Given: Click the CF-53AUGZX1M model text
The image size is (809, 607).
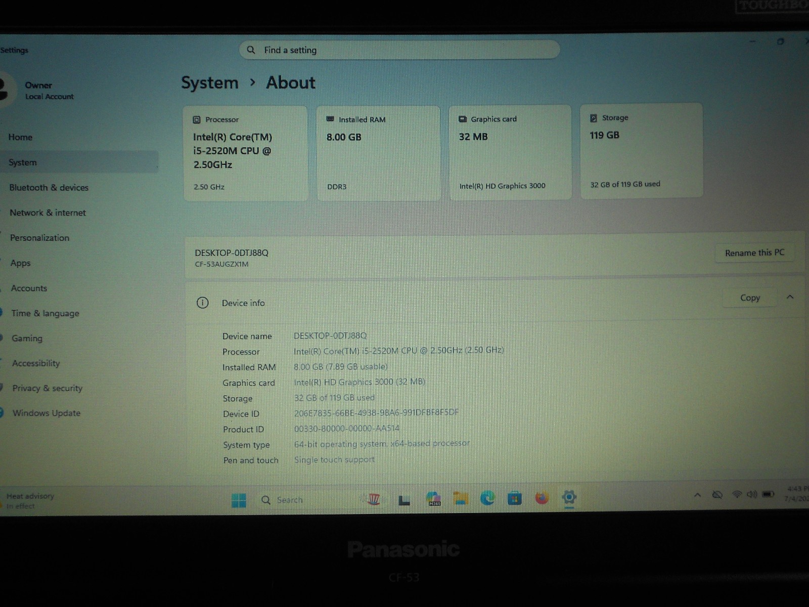Looking at the screenshot, I should click(221, 264).
